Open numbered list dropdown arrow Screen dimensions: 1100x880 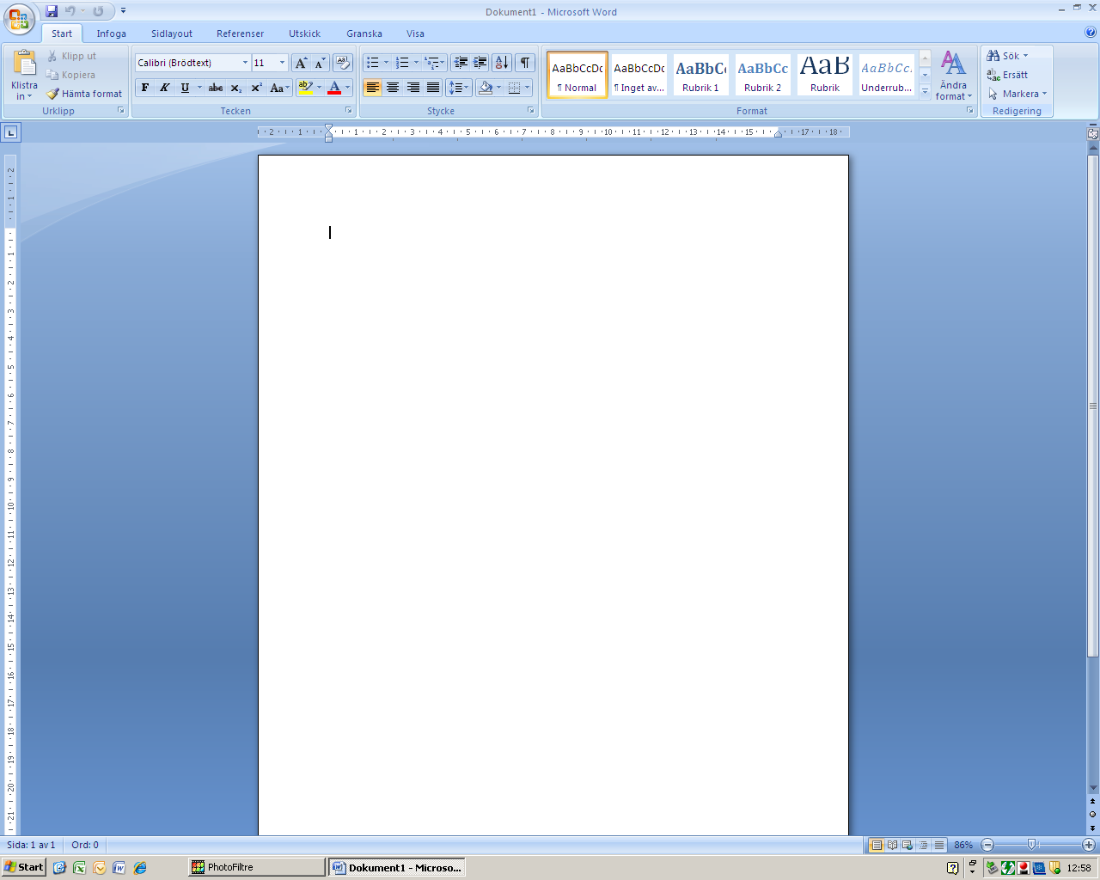coord(416,63)
